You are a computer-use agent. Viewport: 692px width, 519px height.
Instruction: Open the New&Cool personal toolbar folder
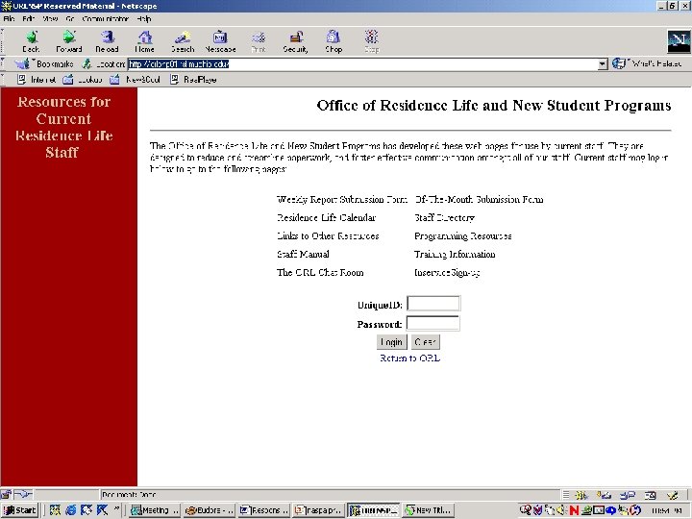coord(135,80)
